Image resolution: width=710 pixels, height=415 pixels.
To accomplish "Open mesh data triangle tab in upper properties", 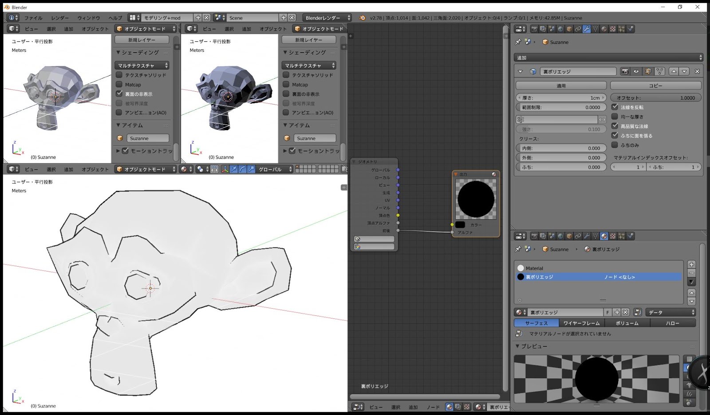I will tap(596, 29).
